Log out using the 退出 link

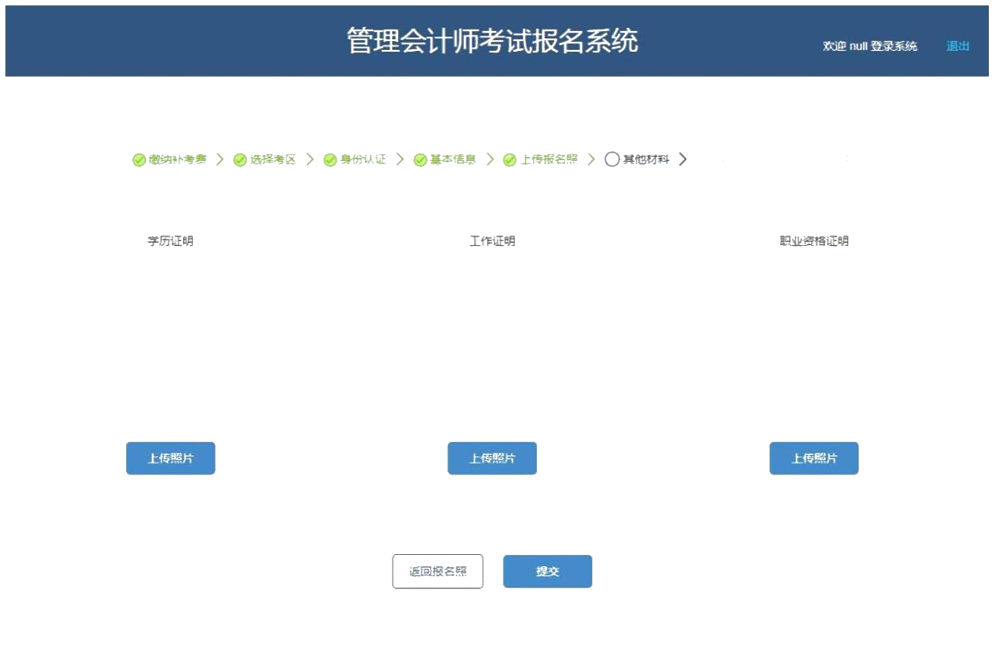[958, 46]
